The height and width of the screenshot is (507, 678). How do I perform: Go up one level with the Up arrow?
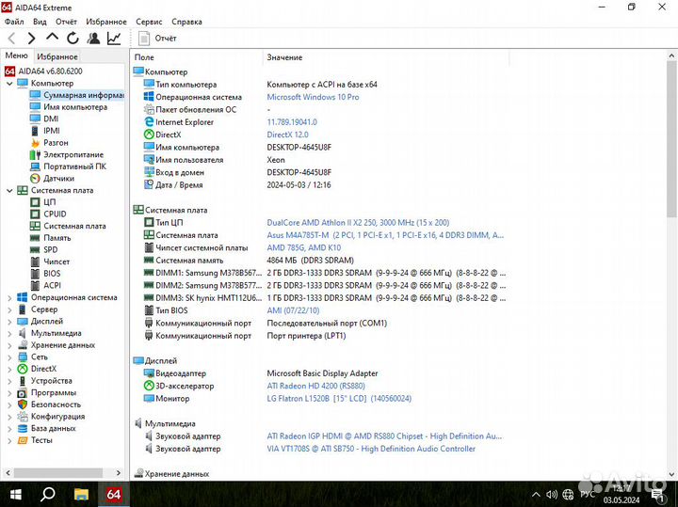tap(52, 39)
